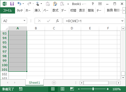Add a new sheet with plus button
This screenshot has width=126, height=92.
coord(54,83)
